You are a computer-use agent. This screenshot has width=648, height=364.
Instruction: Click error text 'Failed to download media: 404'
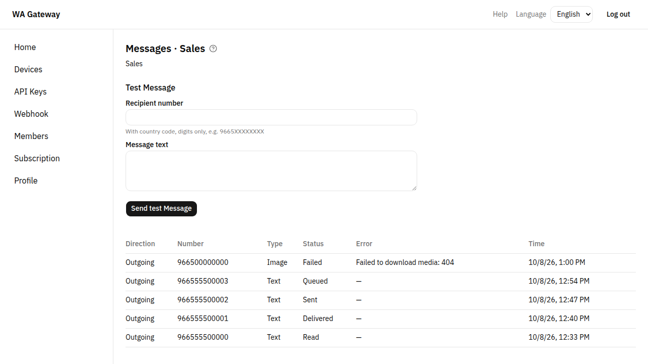(x=405, y=262)
